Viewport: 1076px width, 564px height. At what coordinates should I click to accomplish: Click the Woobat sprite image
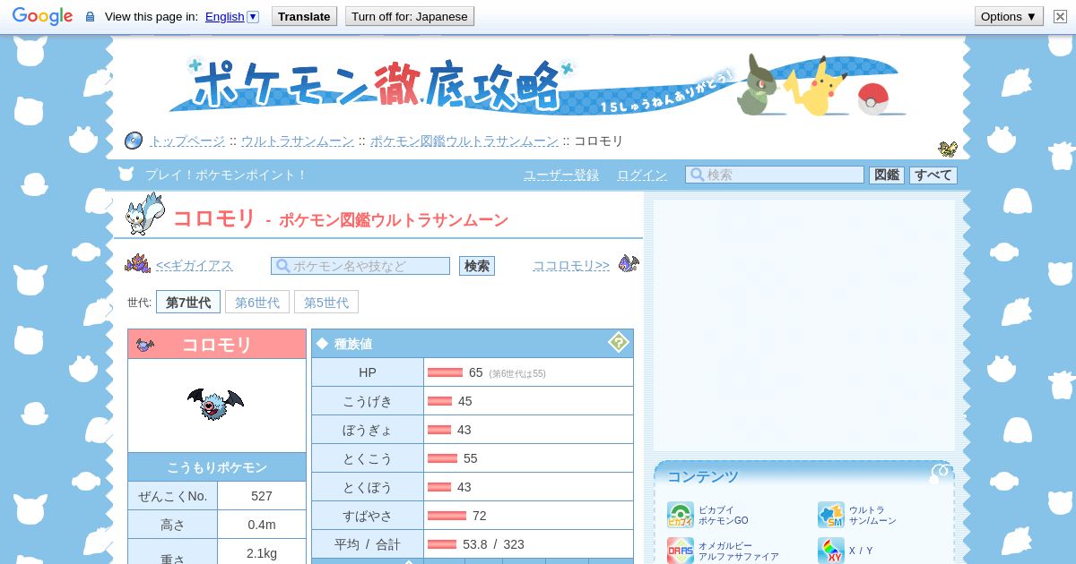[215, 405]
